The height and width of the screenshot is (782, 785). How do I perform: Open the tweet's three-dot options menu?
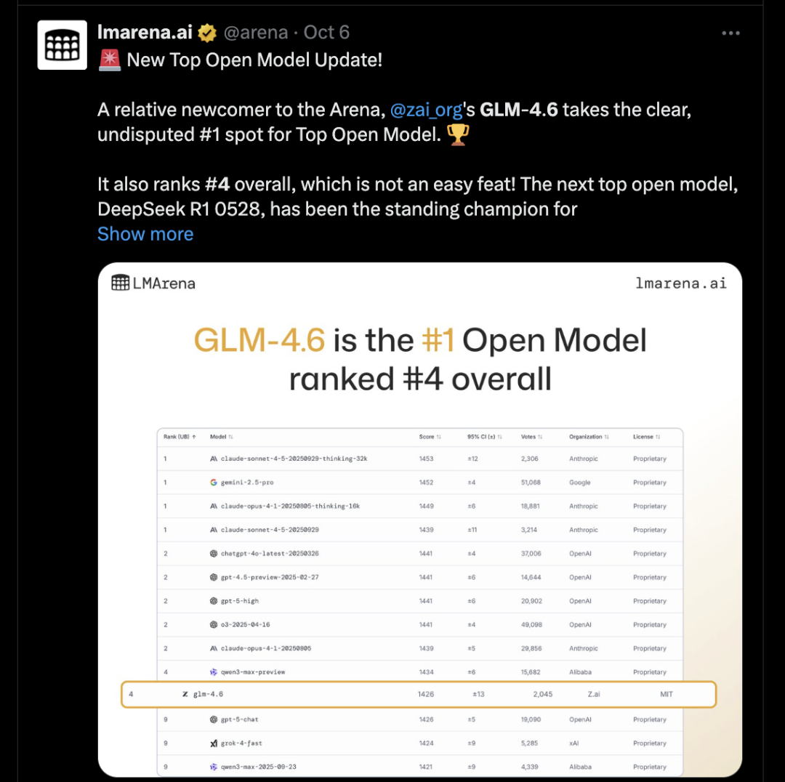pyautogui.click(x=730, y=32)
